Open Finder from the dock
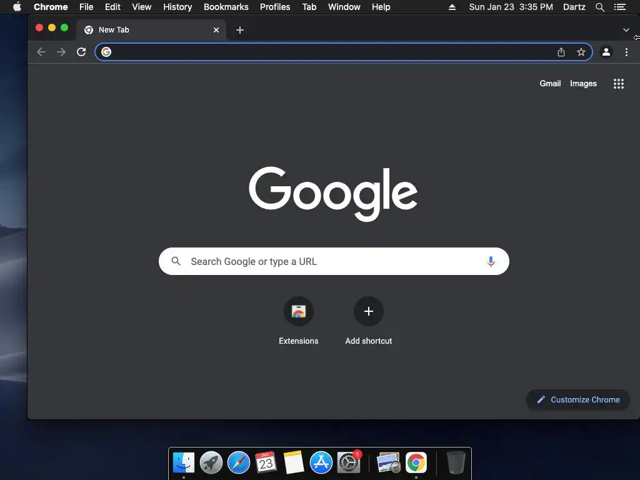The width and height of the screenshot is (640, 480). click(184, 462)
